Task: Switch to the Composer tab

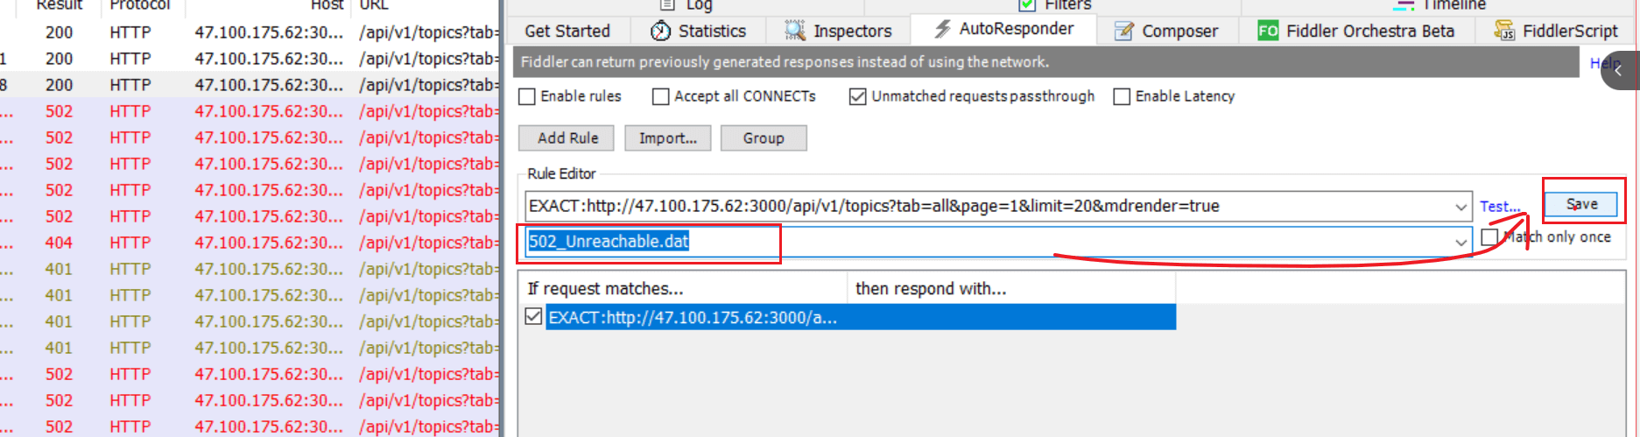Action: tap(1167, 31)
